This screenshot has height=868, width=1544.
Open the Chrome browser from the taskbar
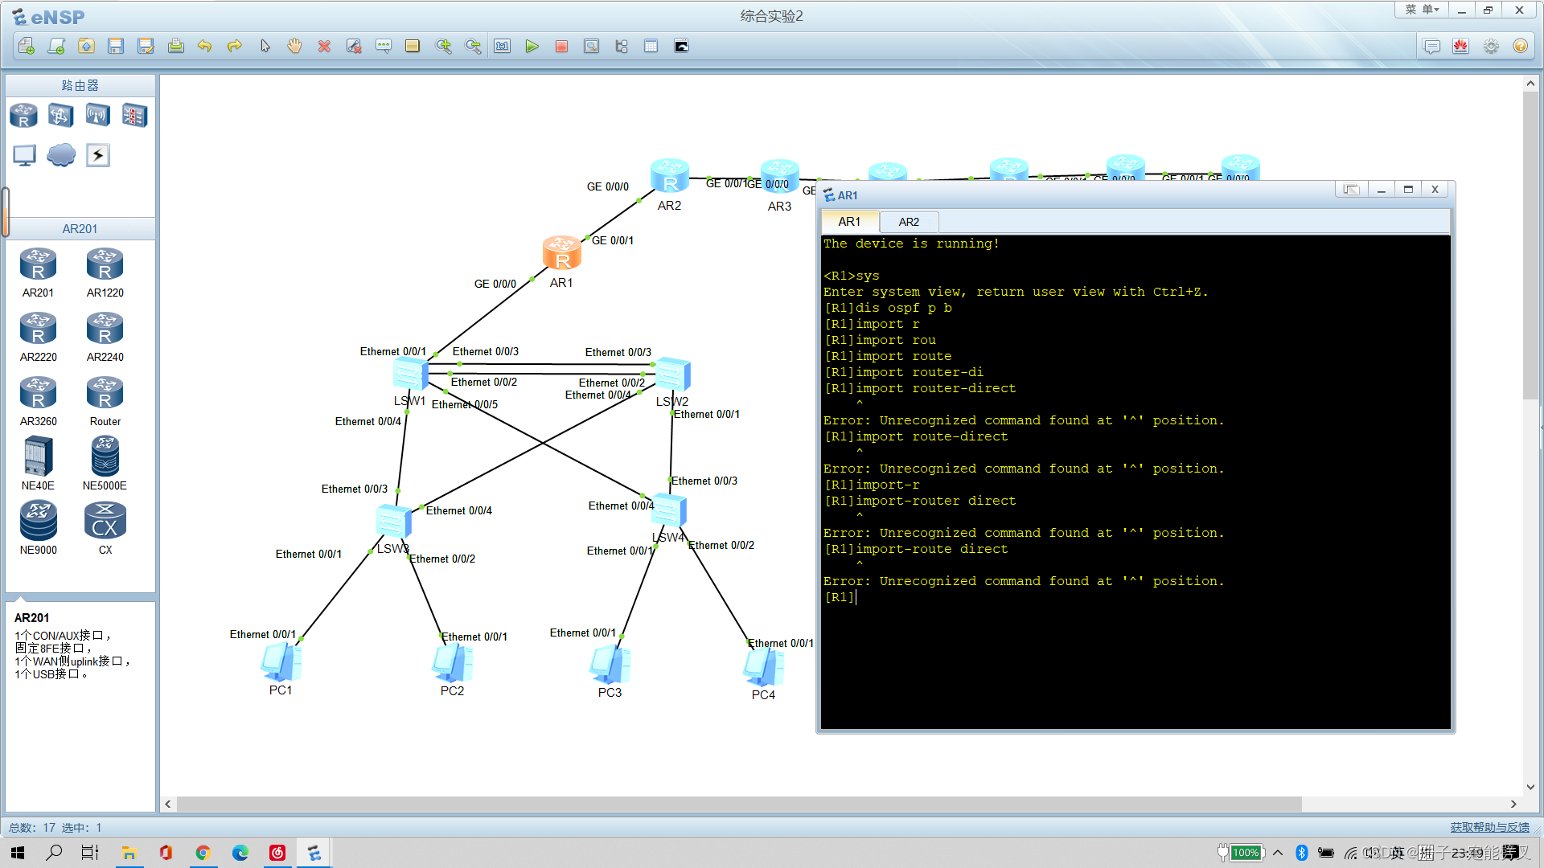click(x=203, y=853)
